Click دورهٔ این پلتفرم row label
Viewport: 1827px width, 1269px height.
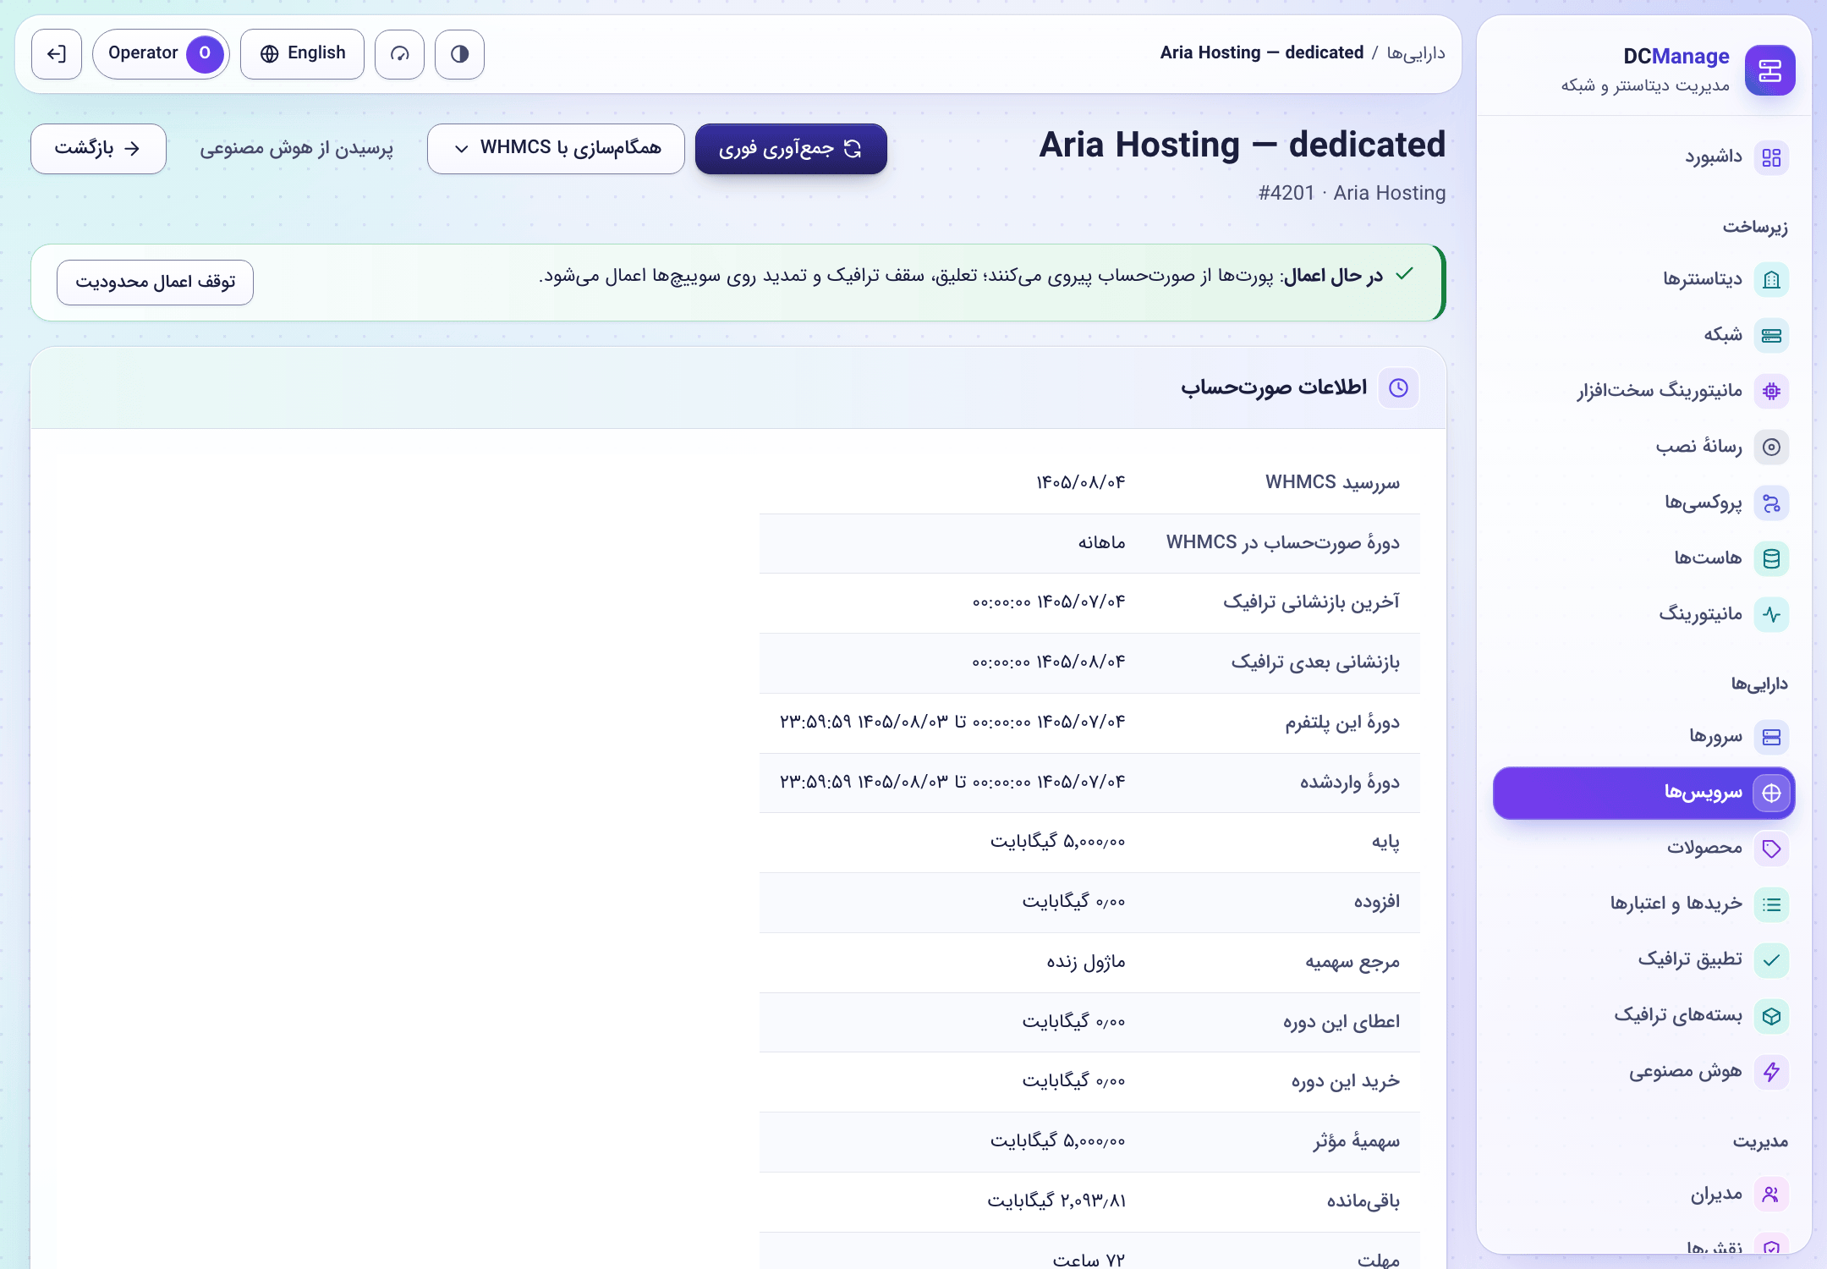tap(1342, 722)
